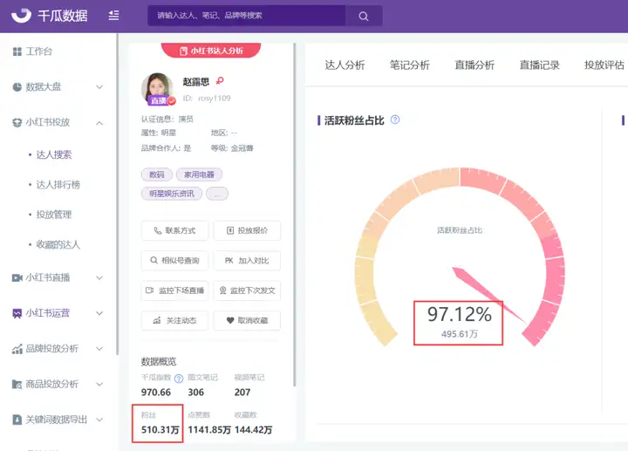The width and height of the screenshot is (628, 451).
Task: Click the 小红书直播 camera icon
Action: (17, 277)
